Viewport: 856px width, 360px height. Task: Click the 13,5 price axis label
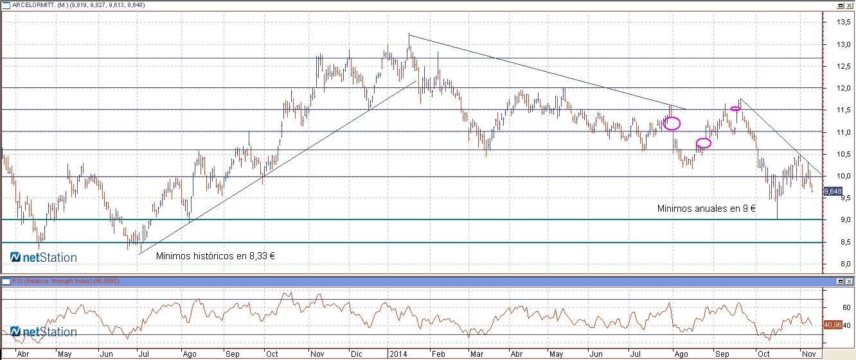click(x=844, y=21)
